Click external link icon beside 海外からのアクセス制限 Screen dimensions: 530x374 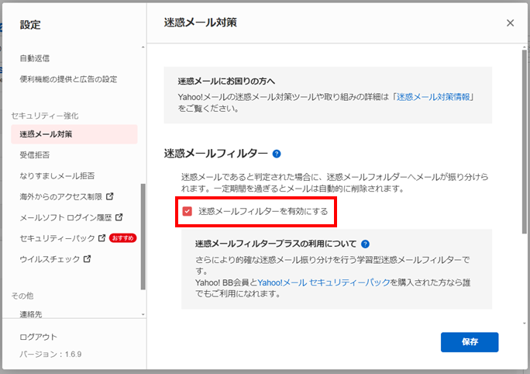click(109, 196)
